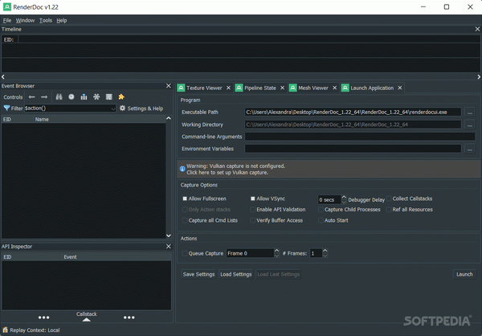Enable Queue Capture checkbox
This screenshot has width=482, height=336.
coord(185,253)
